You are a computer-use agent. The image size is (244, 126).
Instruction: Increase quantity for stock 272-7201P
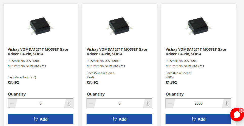tap(148, 103)
